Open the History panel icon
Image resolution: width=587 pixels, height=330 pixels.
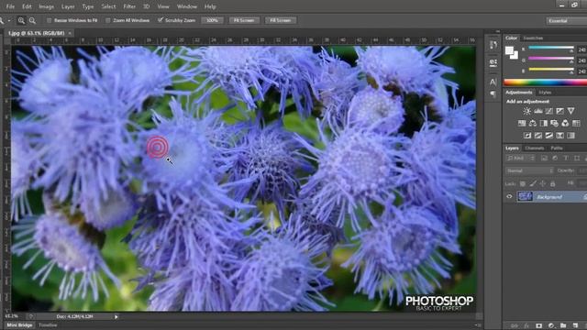pyautogui.click(x=493, y=45)
